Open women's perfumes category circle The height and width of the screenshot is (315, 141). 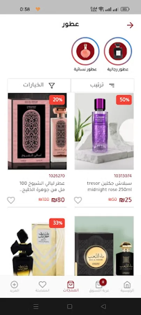pyautogui.click(x=85, y=51)
